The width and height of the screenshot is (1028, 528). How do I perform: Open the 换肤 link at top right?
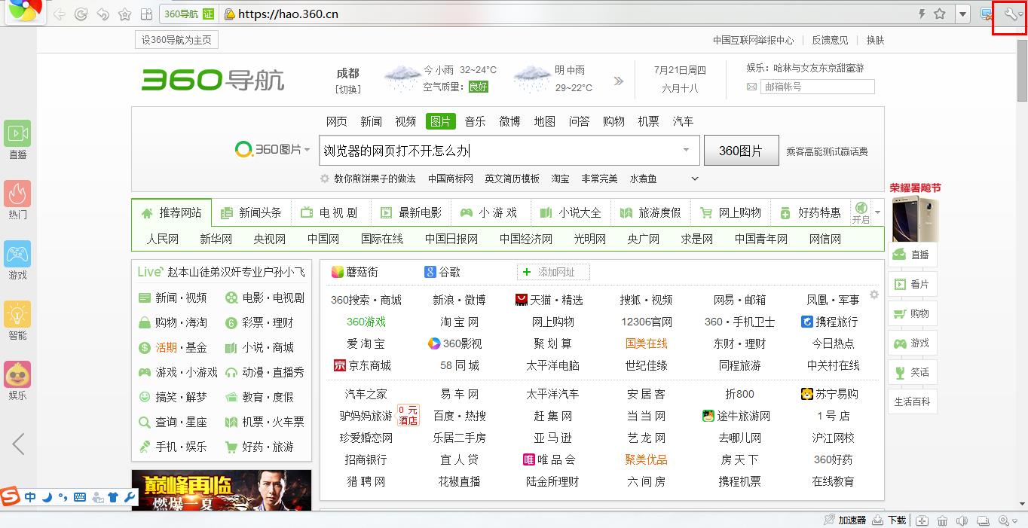coord(875,40)
